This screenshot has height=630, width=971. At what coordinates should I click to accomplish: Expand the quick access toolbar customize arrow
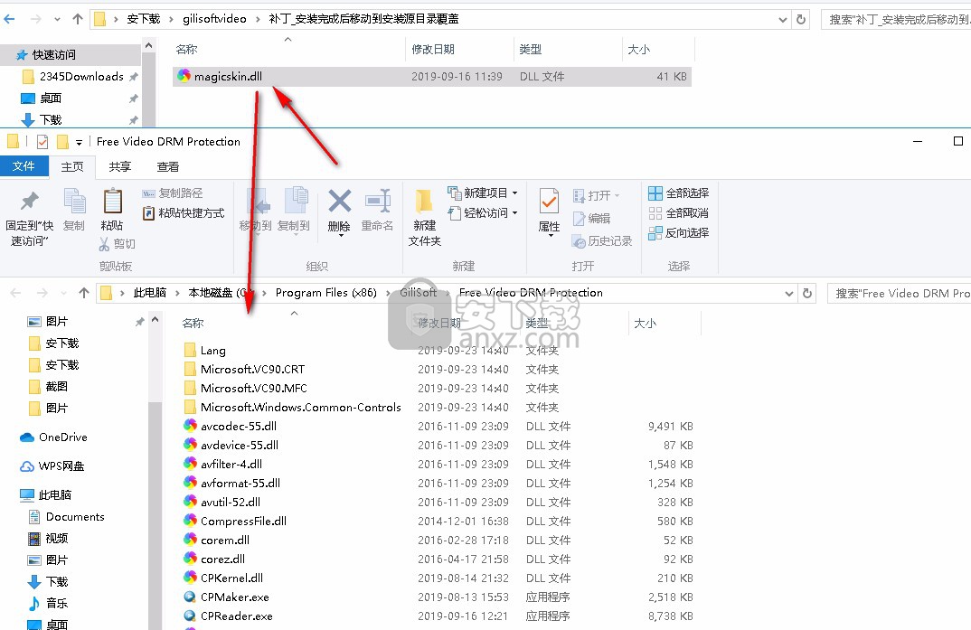point(79,142)
